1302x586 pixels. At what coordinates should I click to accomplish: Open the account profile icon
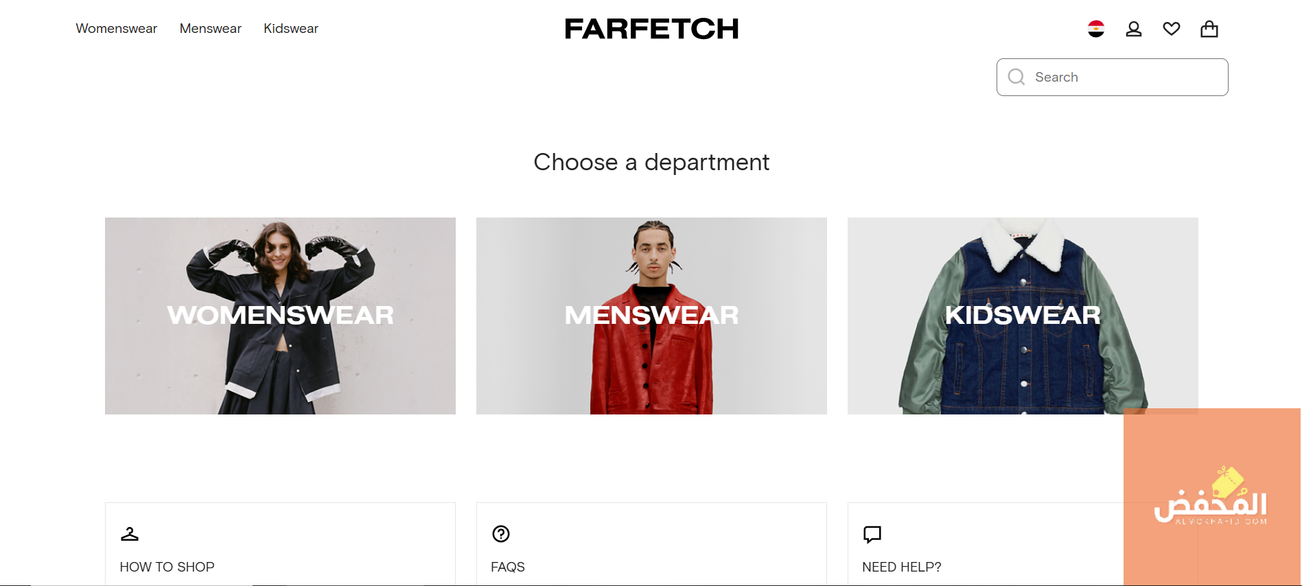[x=1134, y=29]
